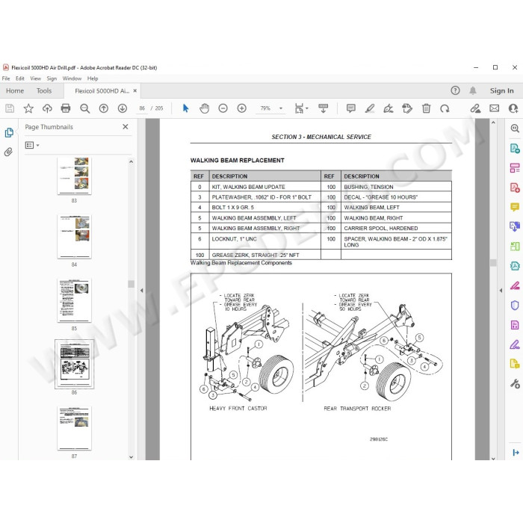Bookmark the file with star icon
The image size is (523, 523).
click(x=28, y=108)
